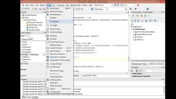176x99 pixels.
Task: Choose Run FixInsight from Project menu
Action: coord(60,21)
